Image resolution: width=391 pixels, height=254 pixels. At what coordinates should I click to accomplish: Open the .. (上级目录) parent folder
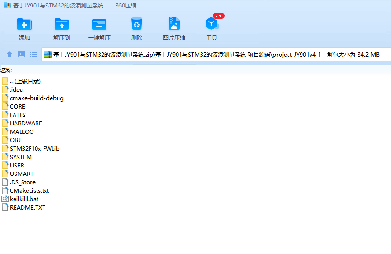coord(22,81)
